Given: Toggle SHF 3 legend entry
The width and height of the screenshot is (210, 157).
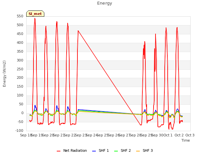Looking at the screenshot, I should point(144,150).
